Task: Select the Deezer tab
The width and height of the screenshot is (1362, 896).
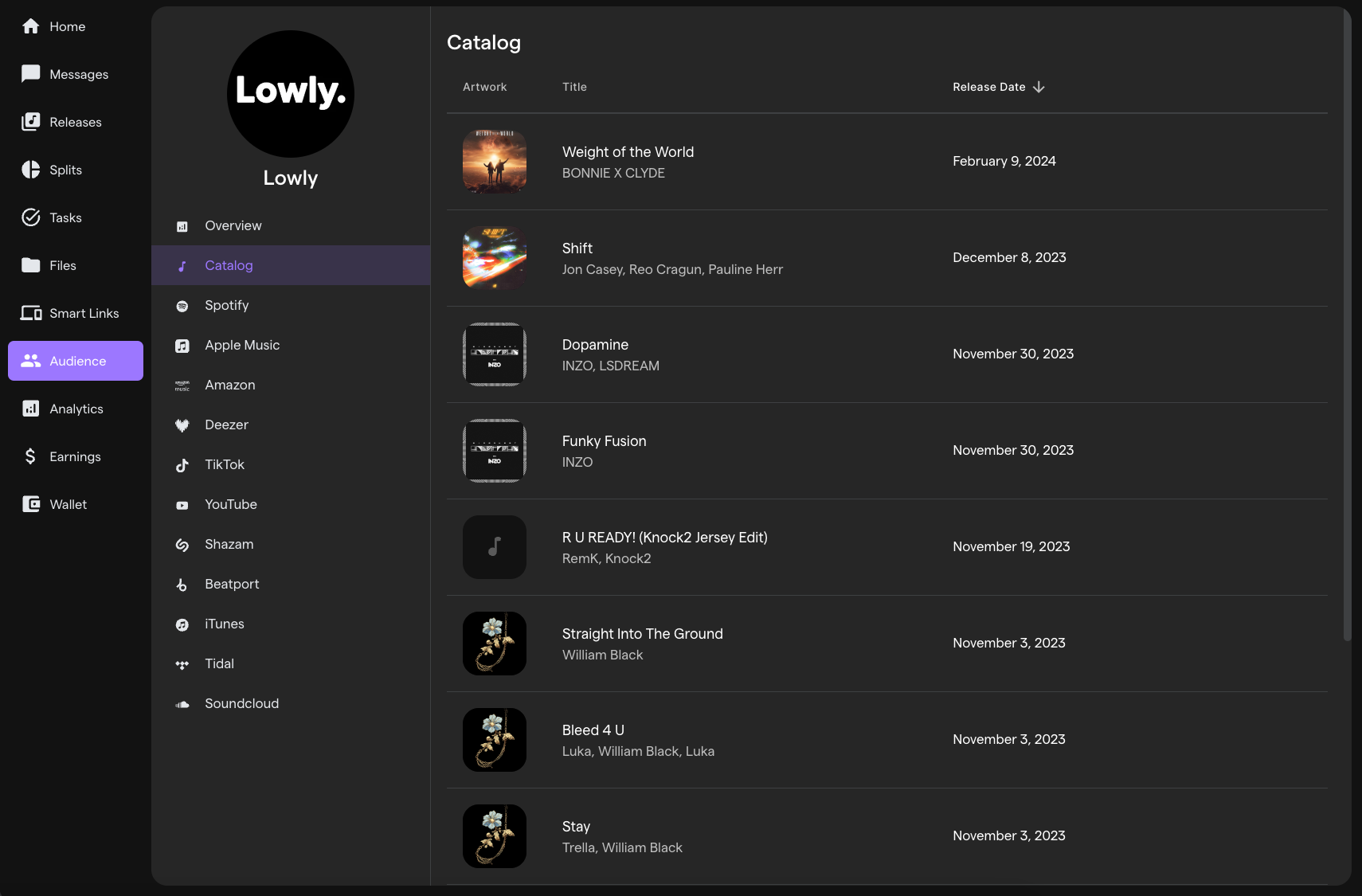Action: point(291,425)
